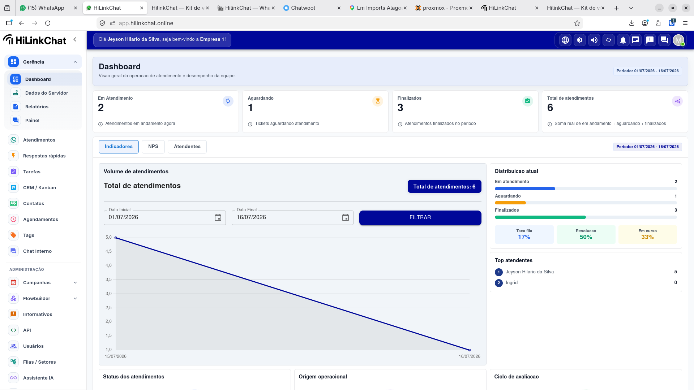Viewport: 694px width, 390px height.
Task: Reload the page in browser toolbar
Action: click(x=48, y=23)
